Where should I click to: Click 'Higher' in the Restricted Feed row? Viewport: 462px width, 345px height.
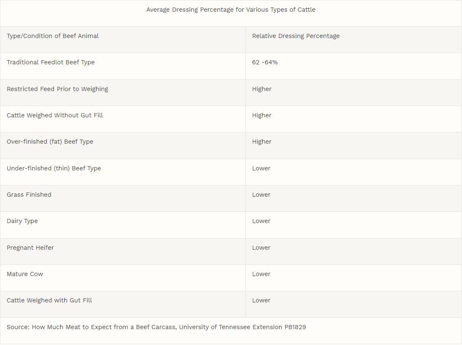point(262,89)
